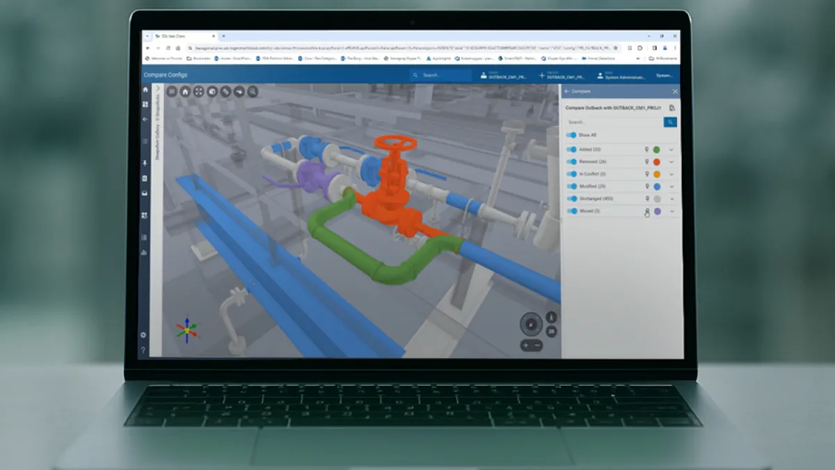Click the Home icon in left sidebar
The image size is (835, 470).
coord(145,90)
